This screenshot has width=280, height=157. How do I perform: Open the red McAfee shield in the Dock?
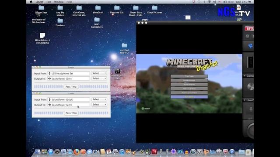point(225,152)
